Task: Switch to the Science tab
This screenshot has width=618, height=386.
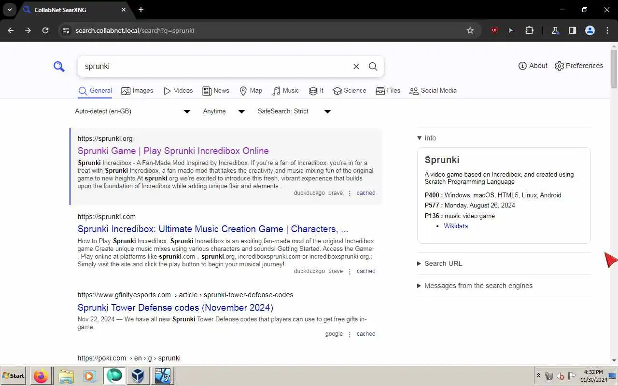Action: (350, 91)
